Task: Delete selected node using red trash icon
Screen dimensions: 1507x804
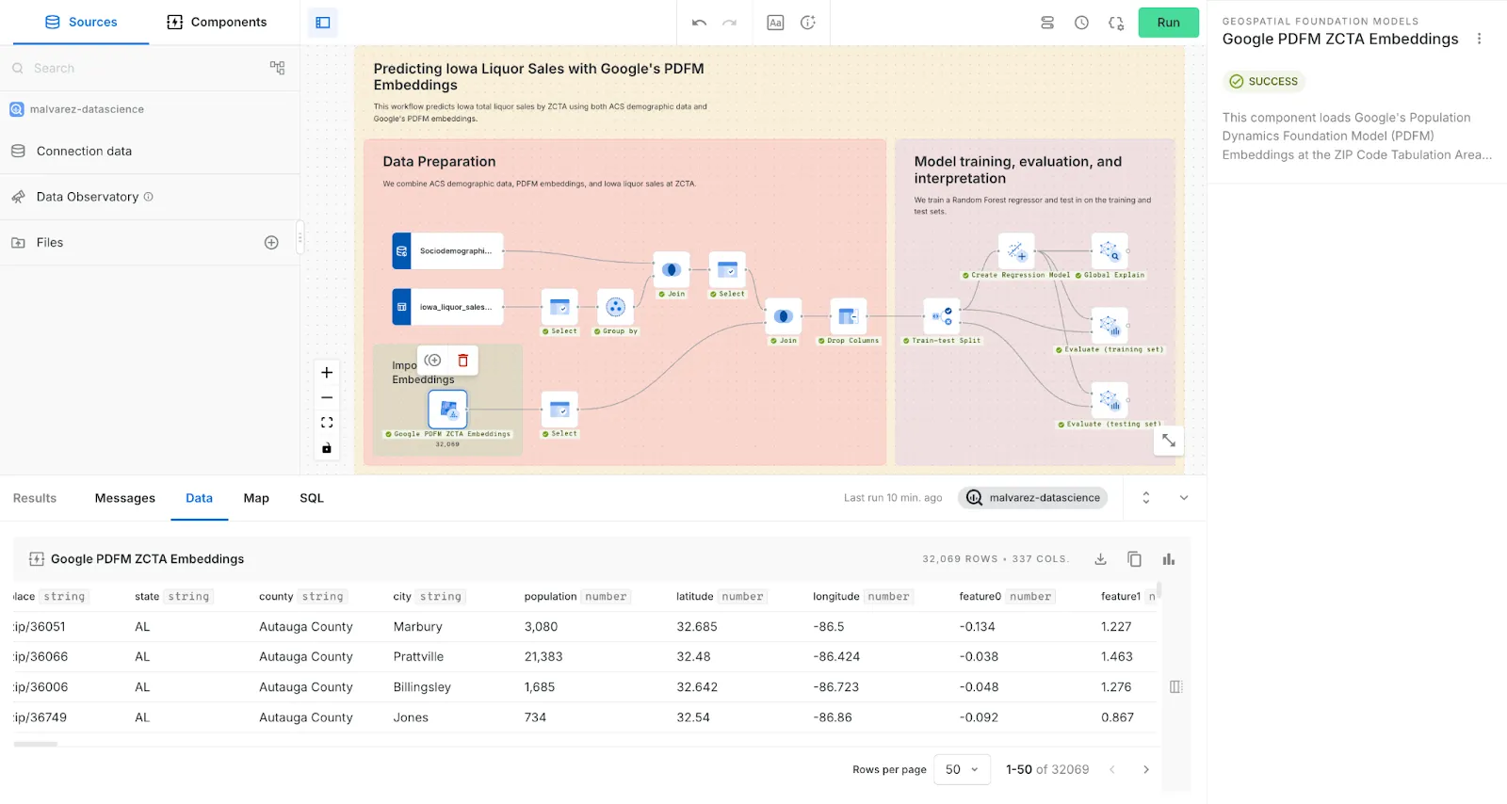Action: tap(462, 361)
